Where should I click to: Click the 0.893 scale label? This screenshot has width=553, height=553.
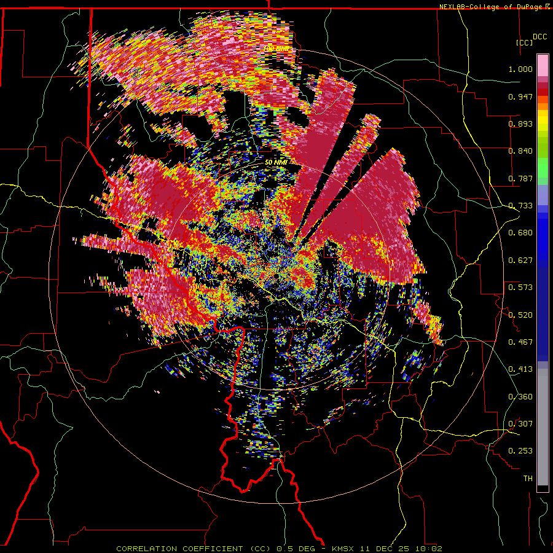520,124
